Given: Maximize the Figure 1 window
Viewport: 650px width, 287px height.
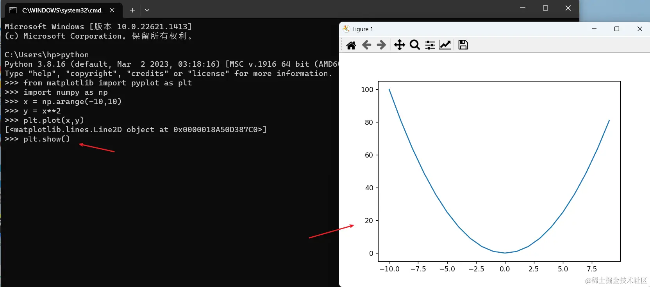Looking at the screenshot, I should [617, 29].
